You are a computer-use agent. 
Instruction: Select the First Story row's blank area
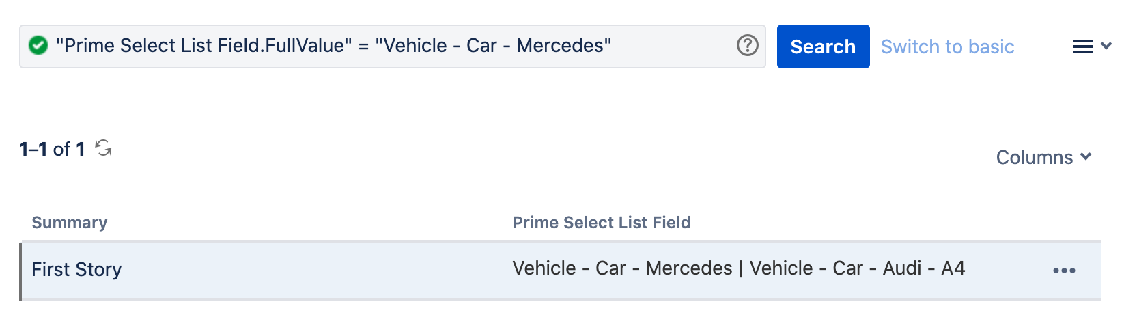(307, 271)
